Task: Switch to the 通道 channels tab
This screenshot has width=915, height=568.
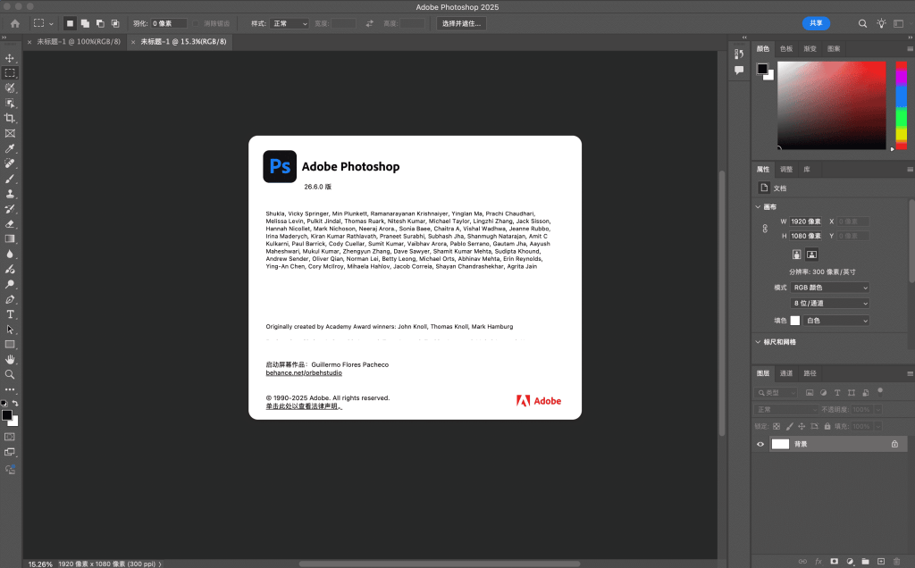Action: 786,373
